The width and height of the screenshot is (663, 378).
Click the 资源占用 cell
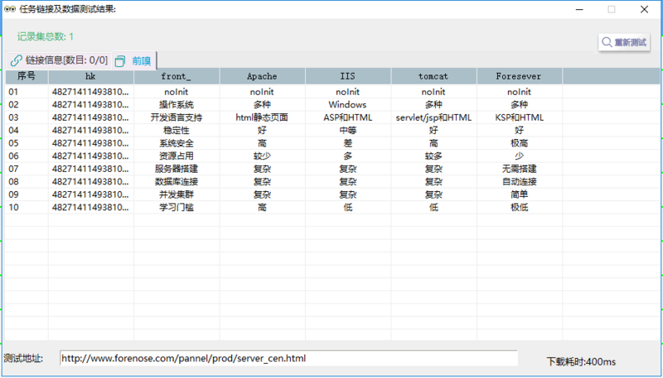tap(177, 156)
